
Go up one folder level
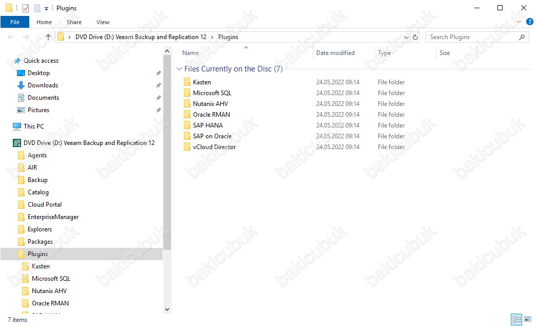point(48,37)
